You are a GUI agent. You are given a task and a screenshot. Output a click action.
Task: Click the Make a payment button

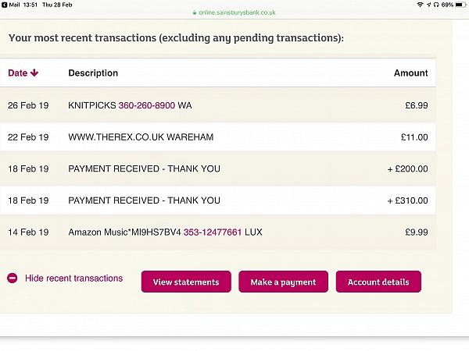[x=283, y=282]
